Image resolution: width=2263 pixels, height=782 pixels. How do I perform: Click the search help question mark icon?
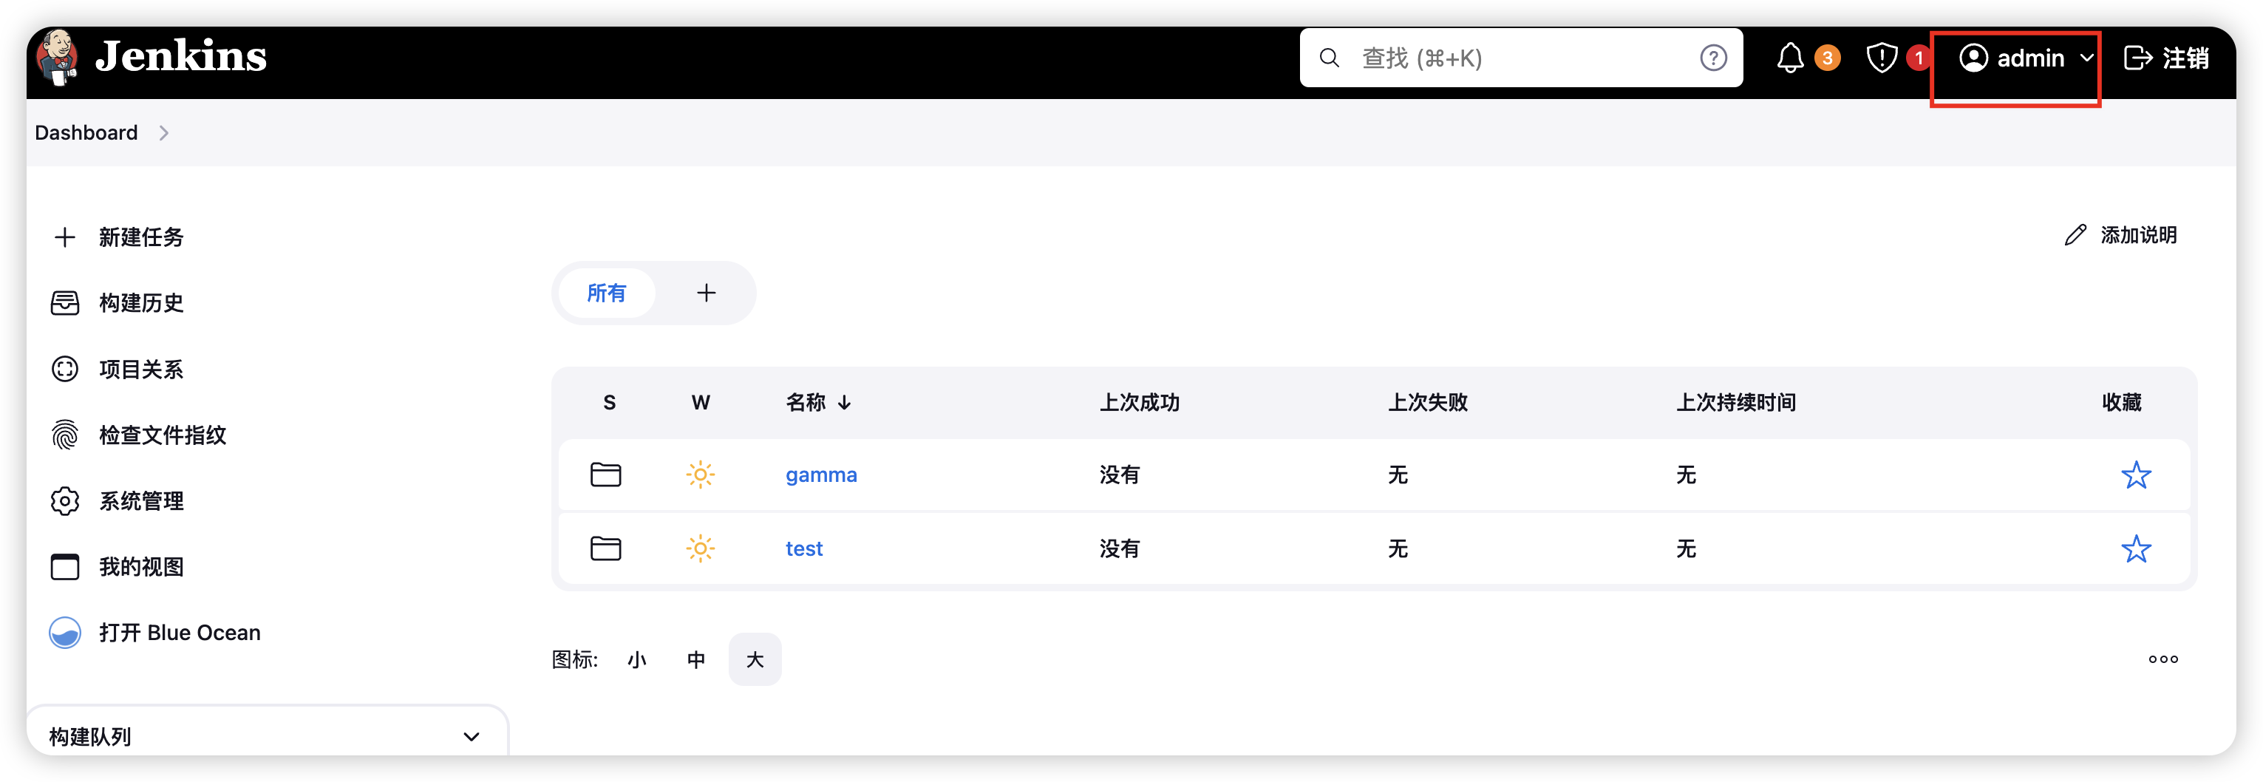click(x=1712, y=58)
